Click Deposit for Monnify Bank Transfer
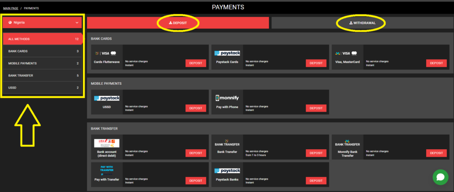The height and width of the screenshot is (192, 454). 436,153
